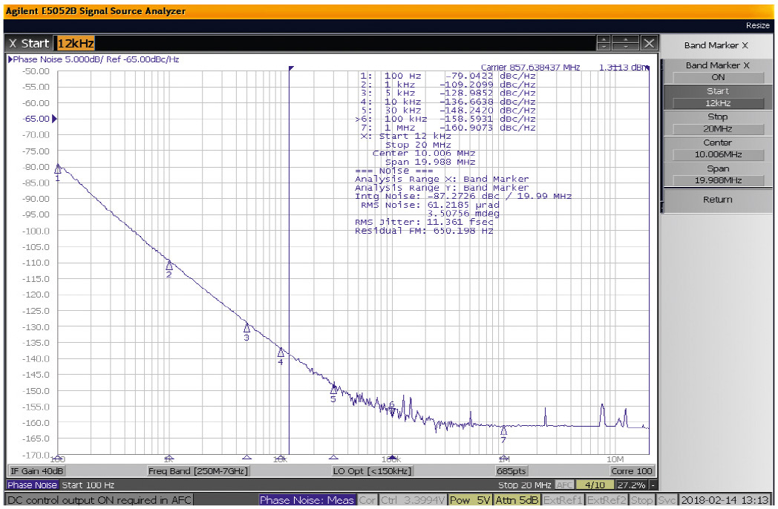
Task: Click marker 3 triangle at 5 kHz on trace
Action: [x=246, y=328]
